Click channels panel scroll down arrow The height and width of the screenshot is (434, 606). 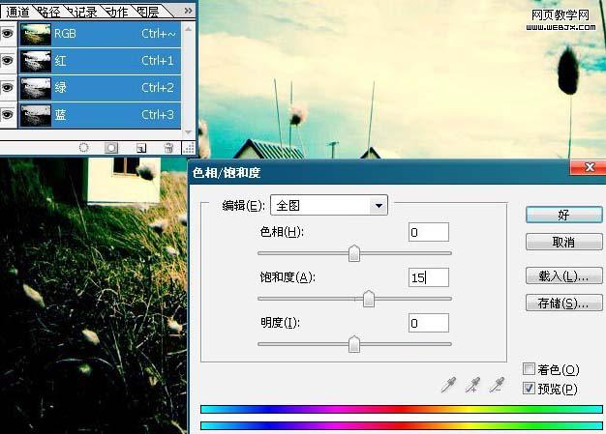tap(188, 132)
